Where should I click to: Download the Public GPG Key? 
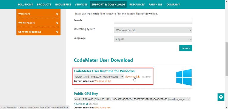click(x=80, y=104)
